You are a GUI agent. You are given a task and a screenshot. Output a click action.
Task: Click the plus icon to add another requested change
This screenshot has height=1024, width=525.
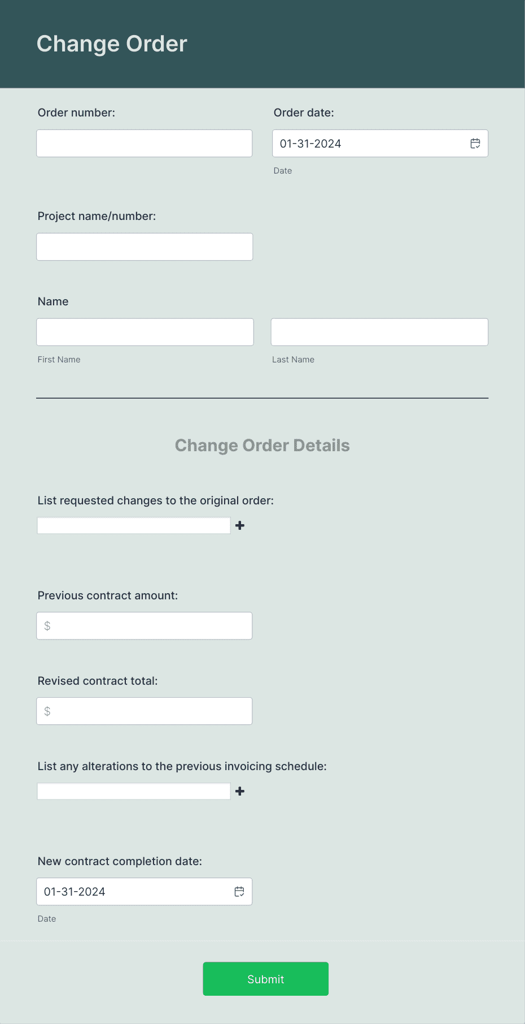pyautogui.click(x=239, y=525)
